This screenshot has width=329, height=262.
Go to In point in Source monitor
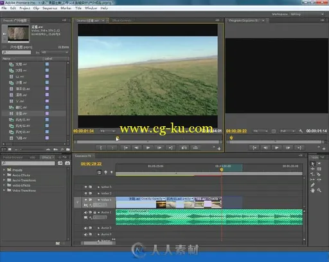click(126, 147)
